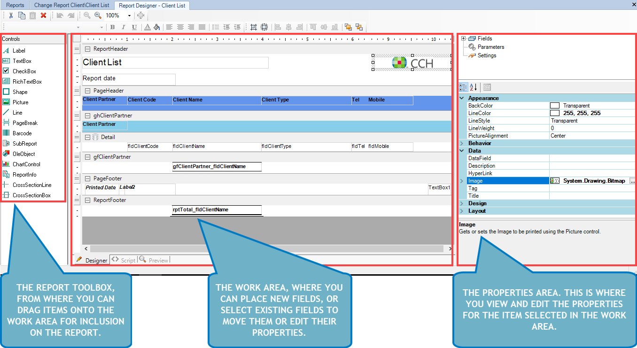Open the Reports tab
Viewport: 637px width, 348px height.
click(x=15, y=5)
